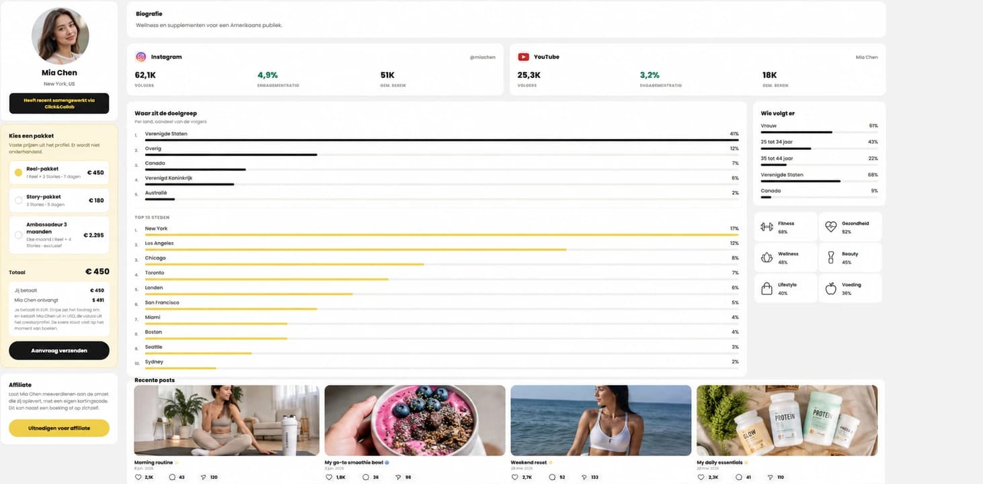Click the New York city share bar

point(442,235)
